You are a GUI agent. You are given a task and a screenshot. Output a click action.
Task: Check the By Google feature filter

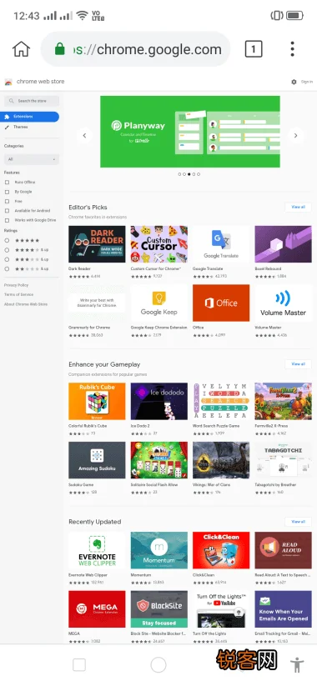(7, 192)
